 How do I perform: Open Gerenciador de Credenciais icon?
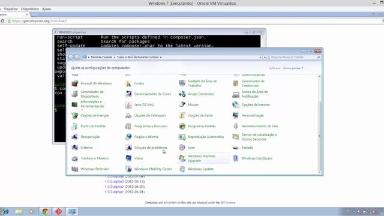236,83
